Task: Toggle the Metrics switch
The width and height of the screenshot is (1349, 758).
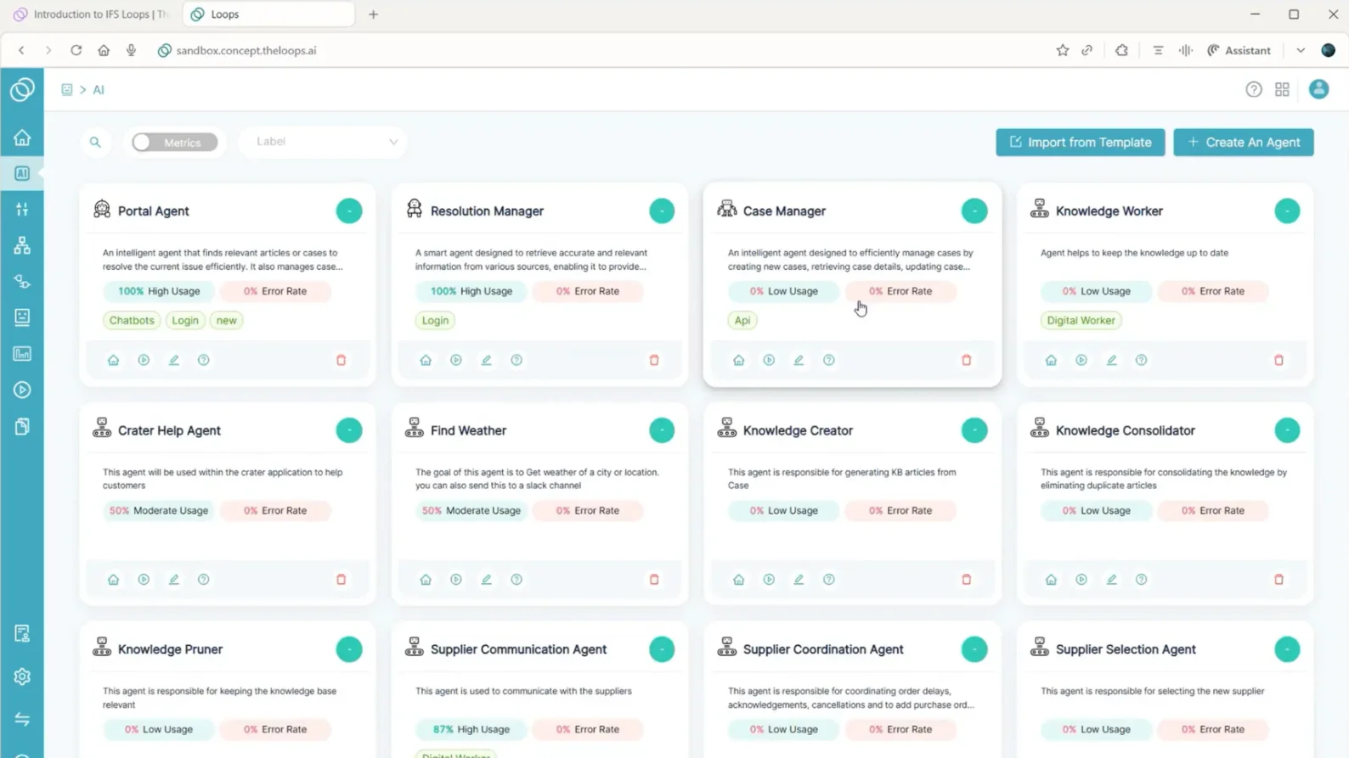Action: pyautogui.click(x=174, y=142)
